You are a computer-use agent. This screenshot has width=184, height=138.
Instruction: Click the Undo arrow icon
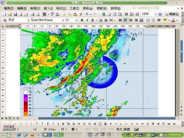click(x=87, y=14)
